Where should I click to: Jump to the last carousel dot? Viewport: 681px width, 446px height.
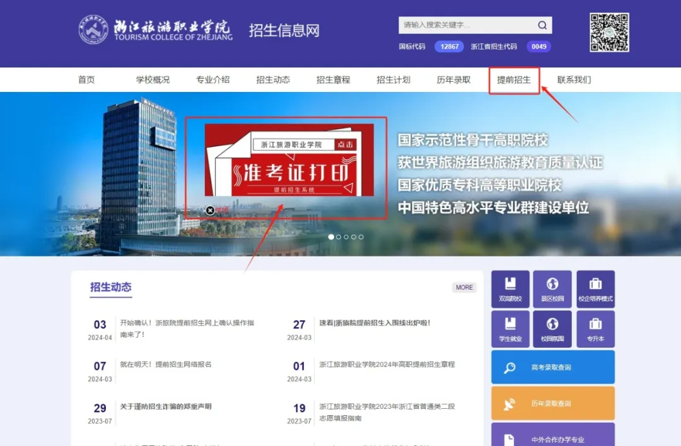pos(361,237)
